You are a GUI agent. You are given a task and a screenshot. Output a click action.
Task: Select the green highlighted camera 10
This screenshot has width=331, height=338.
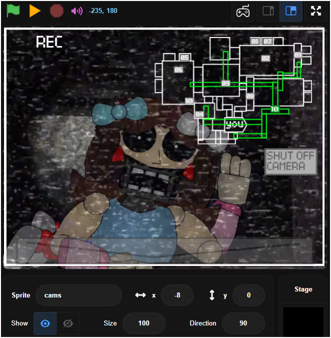(x=275, y=109)
